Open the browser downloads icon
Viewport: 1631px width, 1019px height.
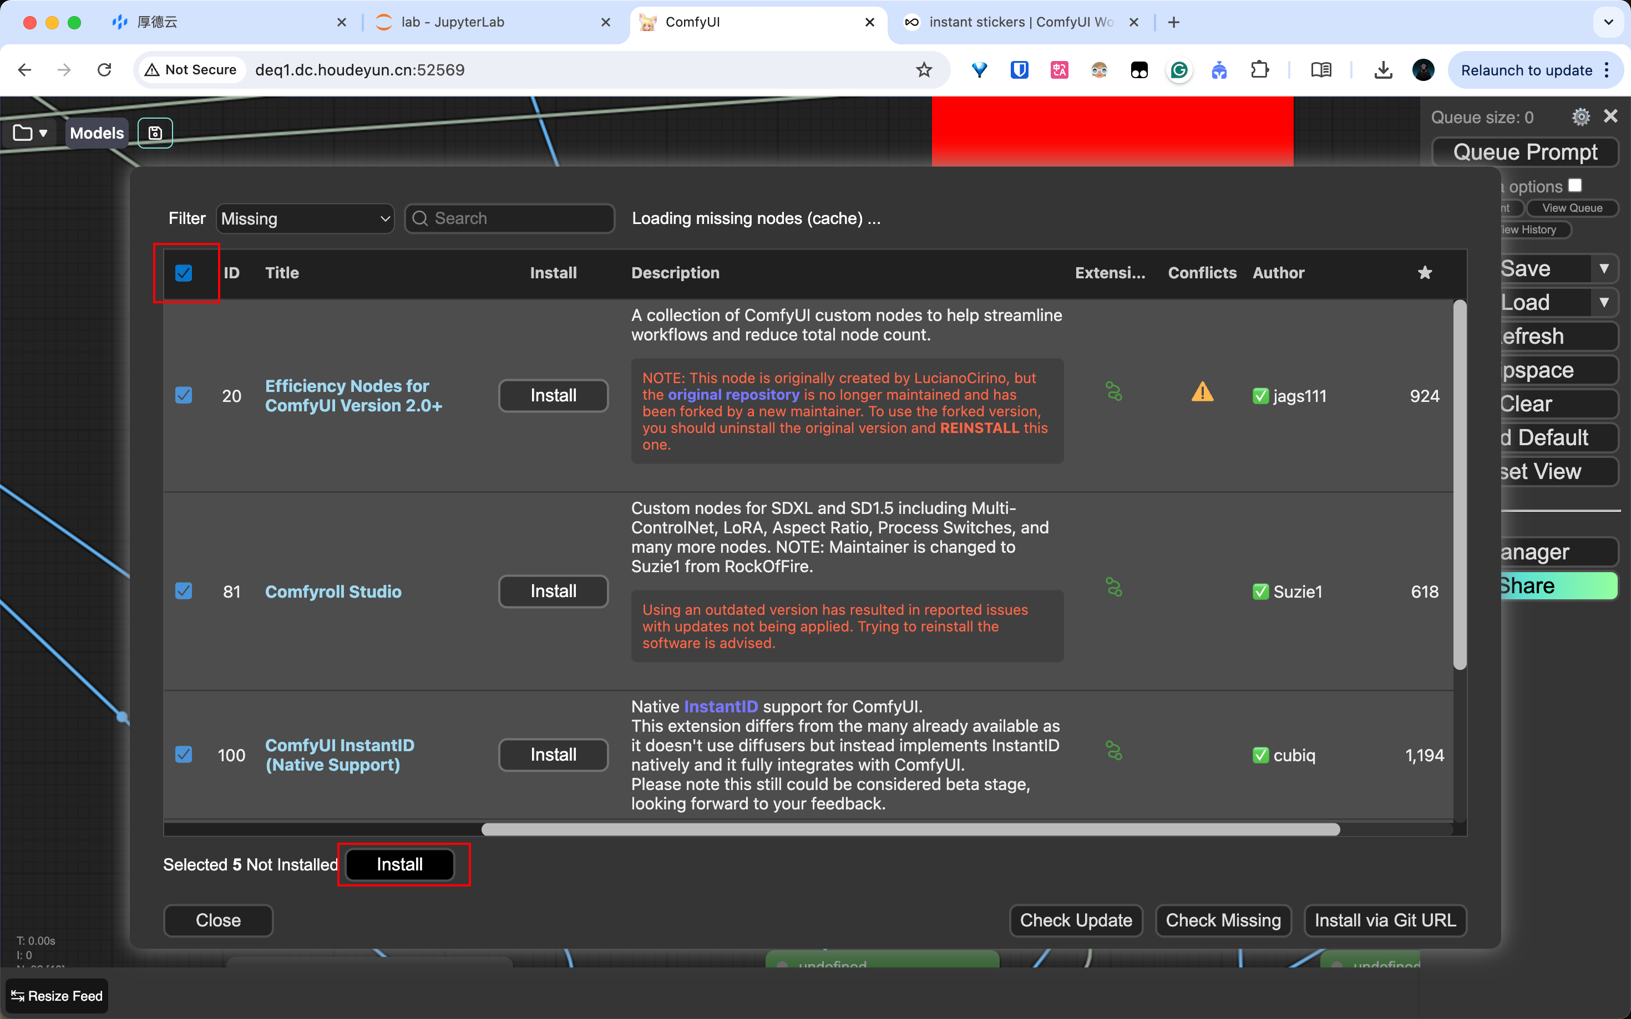pos(1383,70)
